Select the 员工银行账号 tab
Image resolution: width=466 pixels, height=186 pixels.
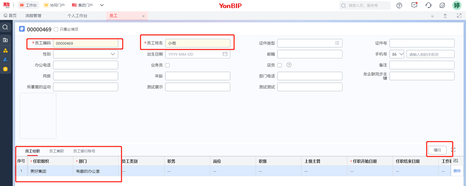point(84,151)
